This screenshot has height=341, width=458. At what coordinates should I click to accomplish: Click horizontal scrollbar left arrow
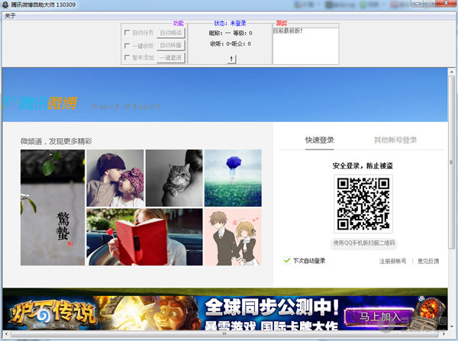(x=6, y=333)
